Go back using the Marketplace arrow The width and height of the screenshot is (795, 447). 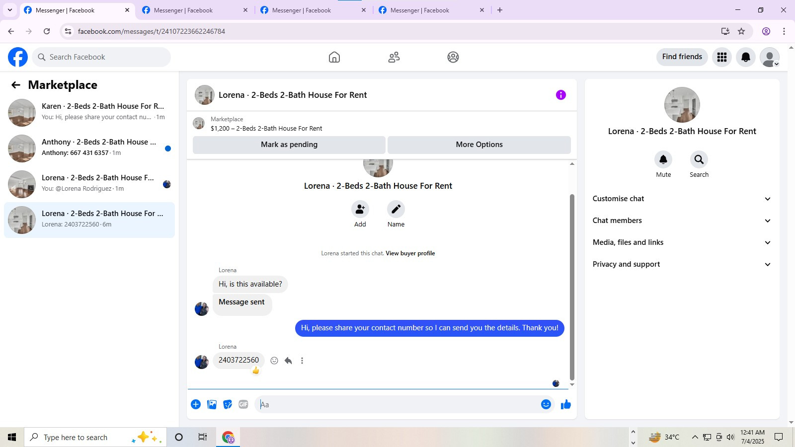[16, 85]
